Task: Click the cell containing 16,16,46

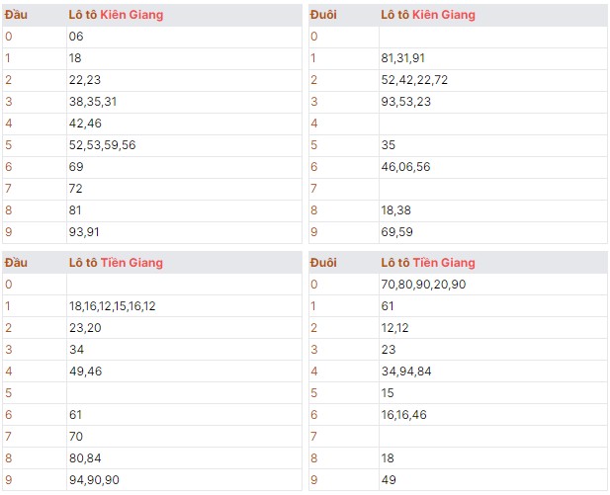Action: 405,415
